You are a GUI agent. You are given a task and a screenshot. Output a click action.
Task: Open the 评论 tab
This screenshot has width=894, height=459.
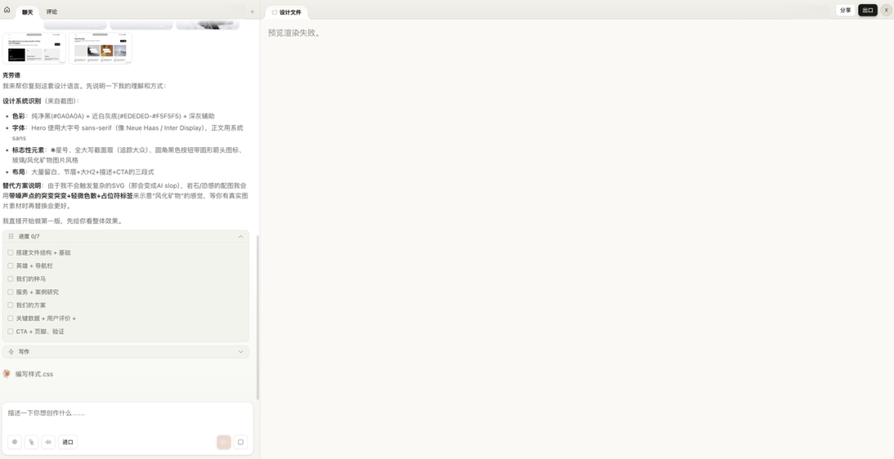(52, 12)
